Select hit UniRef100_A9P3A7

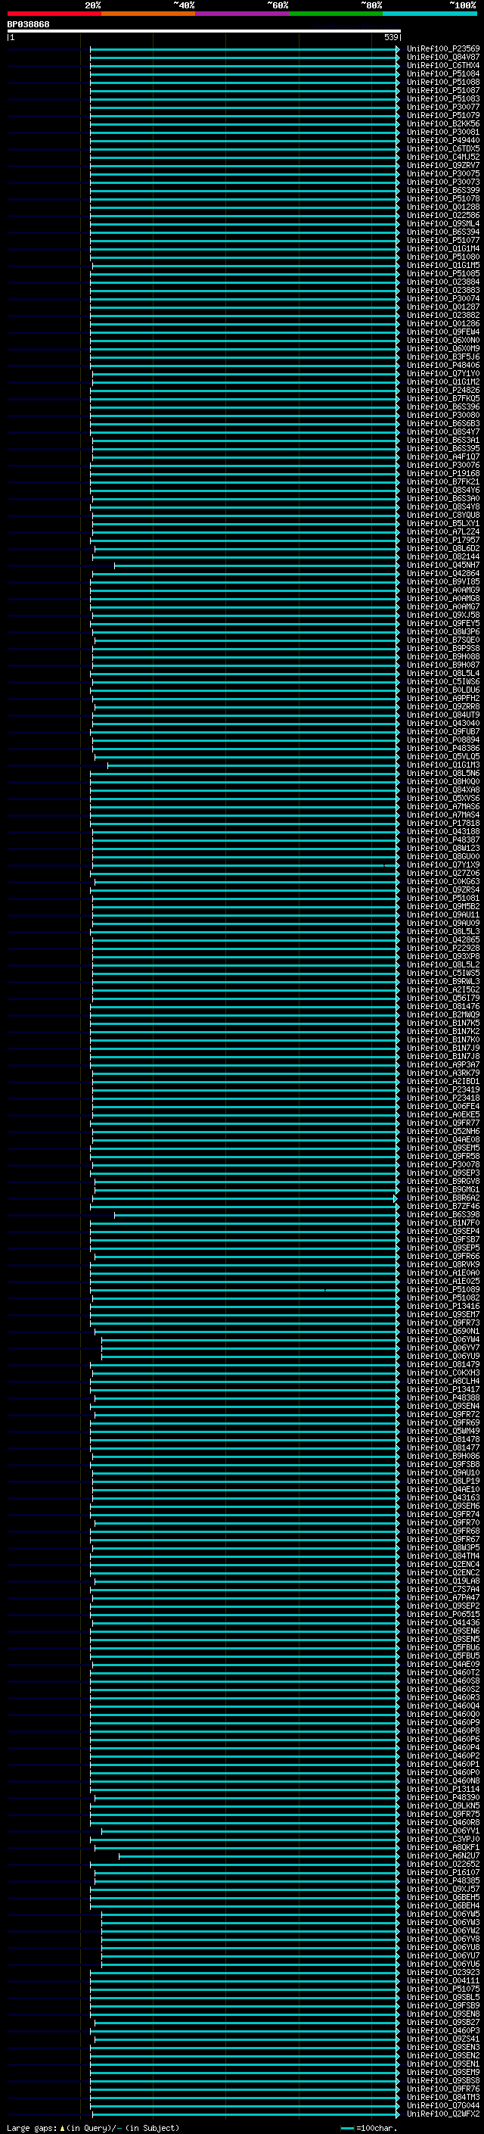(x=443, y=1064)
